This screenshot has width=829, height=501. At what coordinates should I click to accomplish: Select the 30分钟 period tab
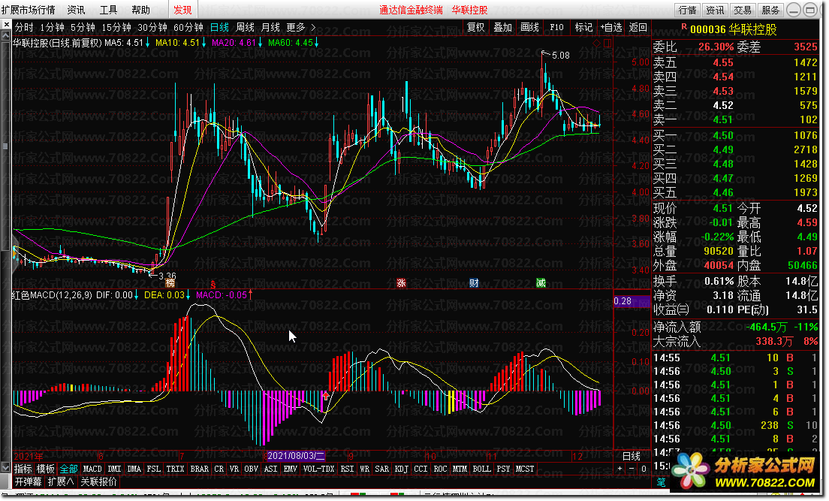tap(152, 28)
